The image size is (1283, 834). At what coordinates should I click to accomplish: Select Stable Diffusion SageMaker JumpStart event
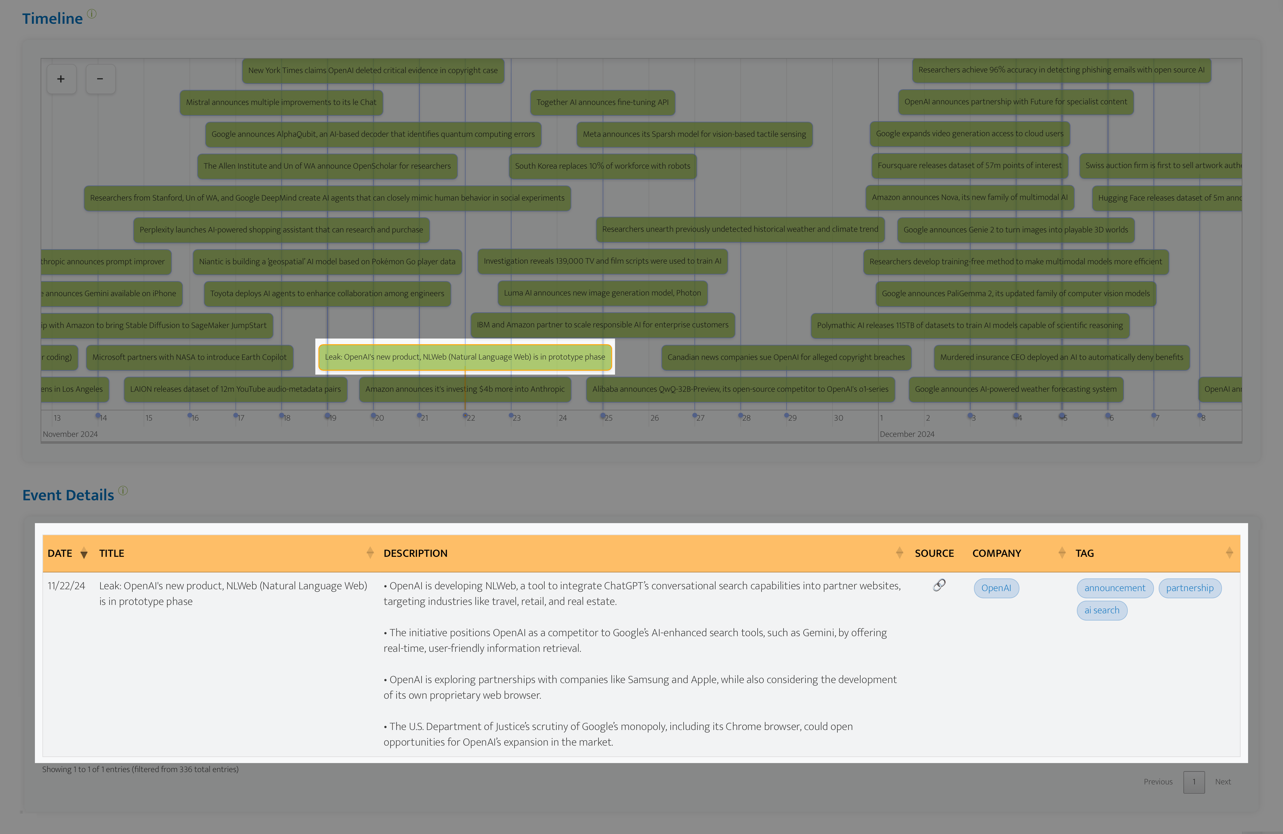click(157, 325)
